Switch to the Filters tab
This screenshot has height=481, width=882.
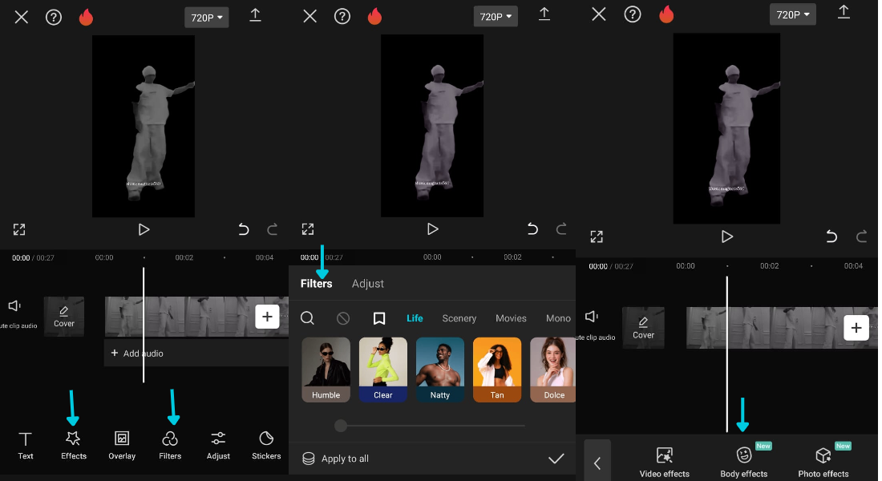(316, 284)
